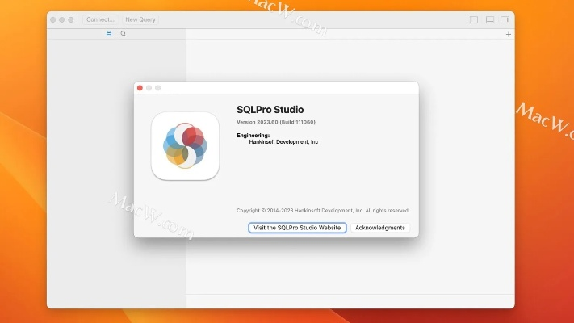The image size is (574, 323).
Task: Toggle the right inspector panel icon
Action: [505, 19]
